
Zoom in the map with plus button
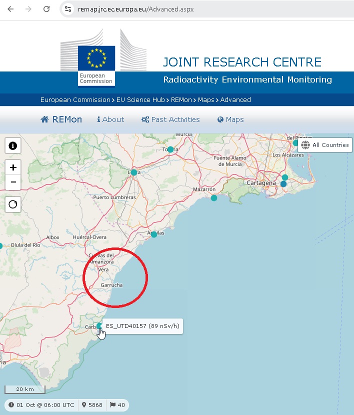13,167
